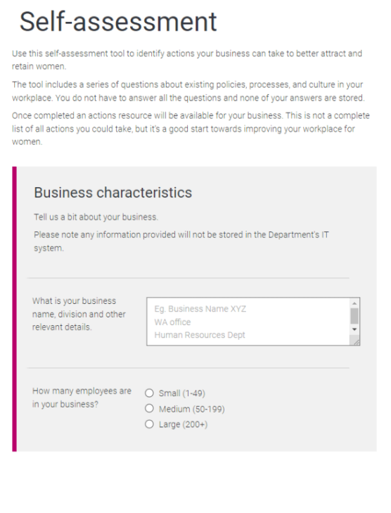Click the "Large (200+)" label text

click(x=183, y=424)
